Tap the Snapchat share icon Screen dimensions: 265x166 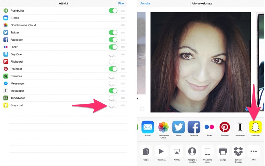[x=255, y=127]
